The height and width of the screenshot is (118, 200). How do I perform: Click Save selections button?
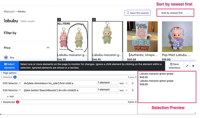(174, 66)
